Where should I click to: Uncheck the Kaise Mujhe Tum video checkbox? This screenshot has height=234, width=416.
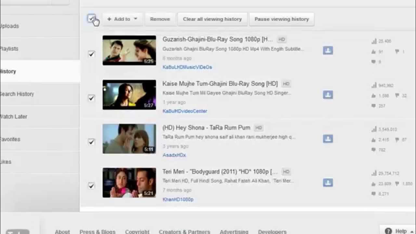[x=91, y=98]
